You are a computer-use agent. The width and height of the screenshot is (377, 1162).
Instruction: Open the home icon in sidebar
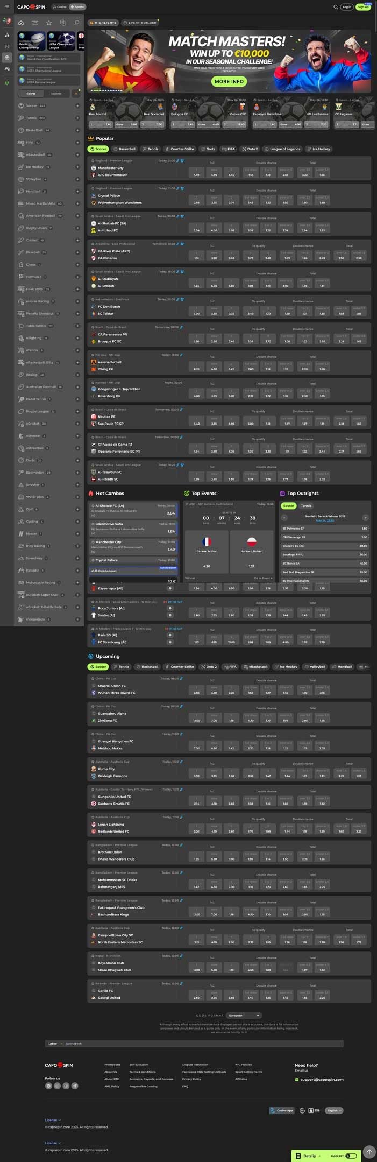(21, 23)
